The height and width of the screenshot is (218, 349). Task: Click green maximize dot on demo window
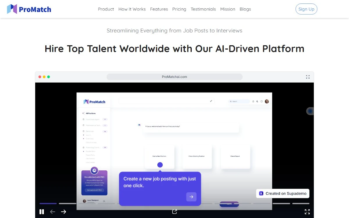49,77
